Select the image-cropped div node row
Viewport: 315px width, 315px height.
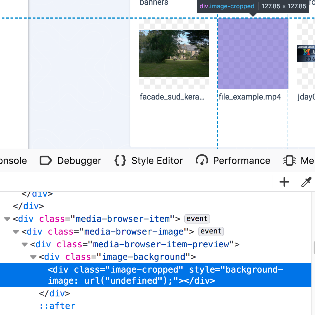coord(156,275)
